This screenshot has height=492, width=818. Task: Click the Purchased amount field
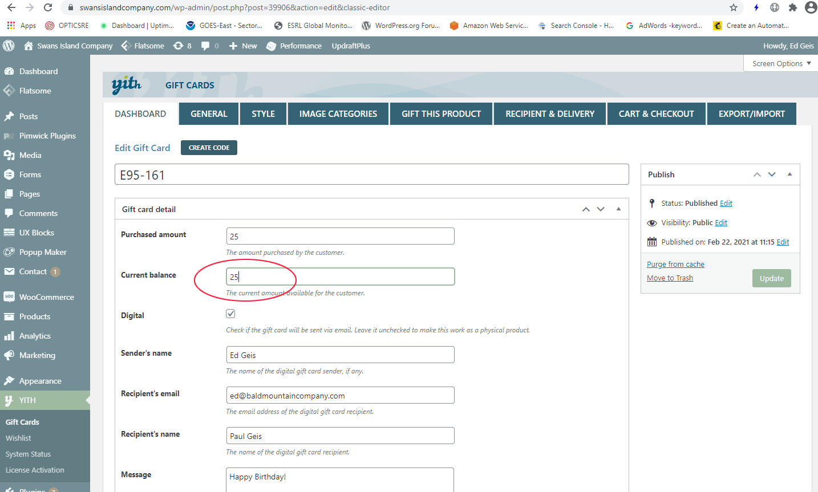click(x=341, y=236)
